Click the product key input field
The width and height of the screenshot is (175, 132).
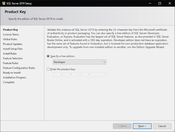[79, 74]
